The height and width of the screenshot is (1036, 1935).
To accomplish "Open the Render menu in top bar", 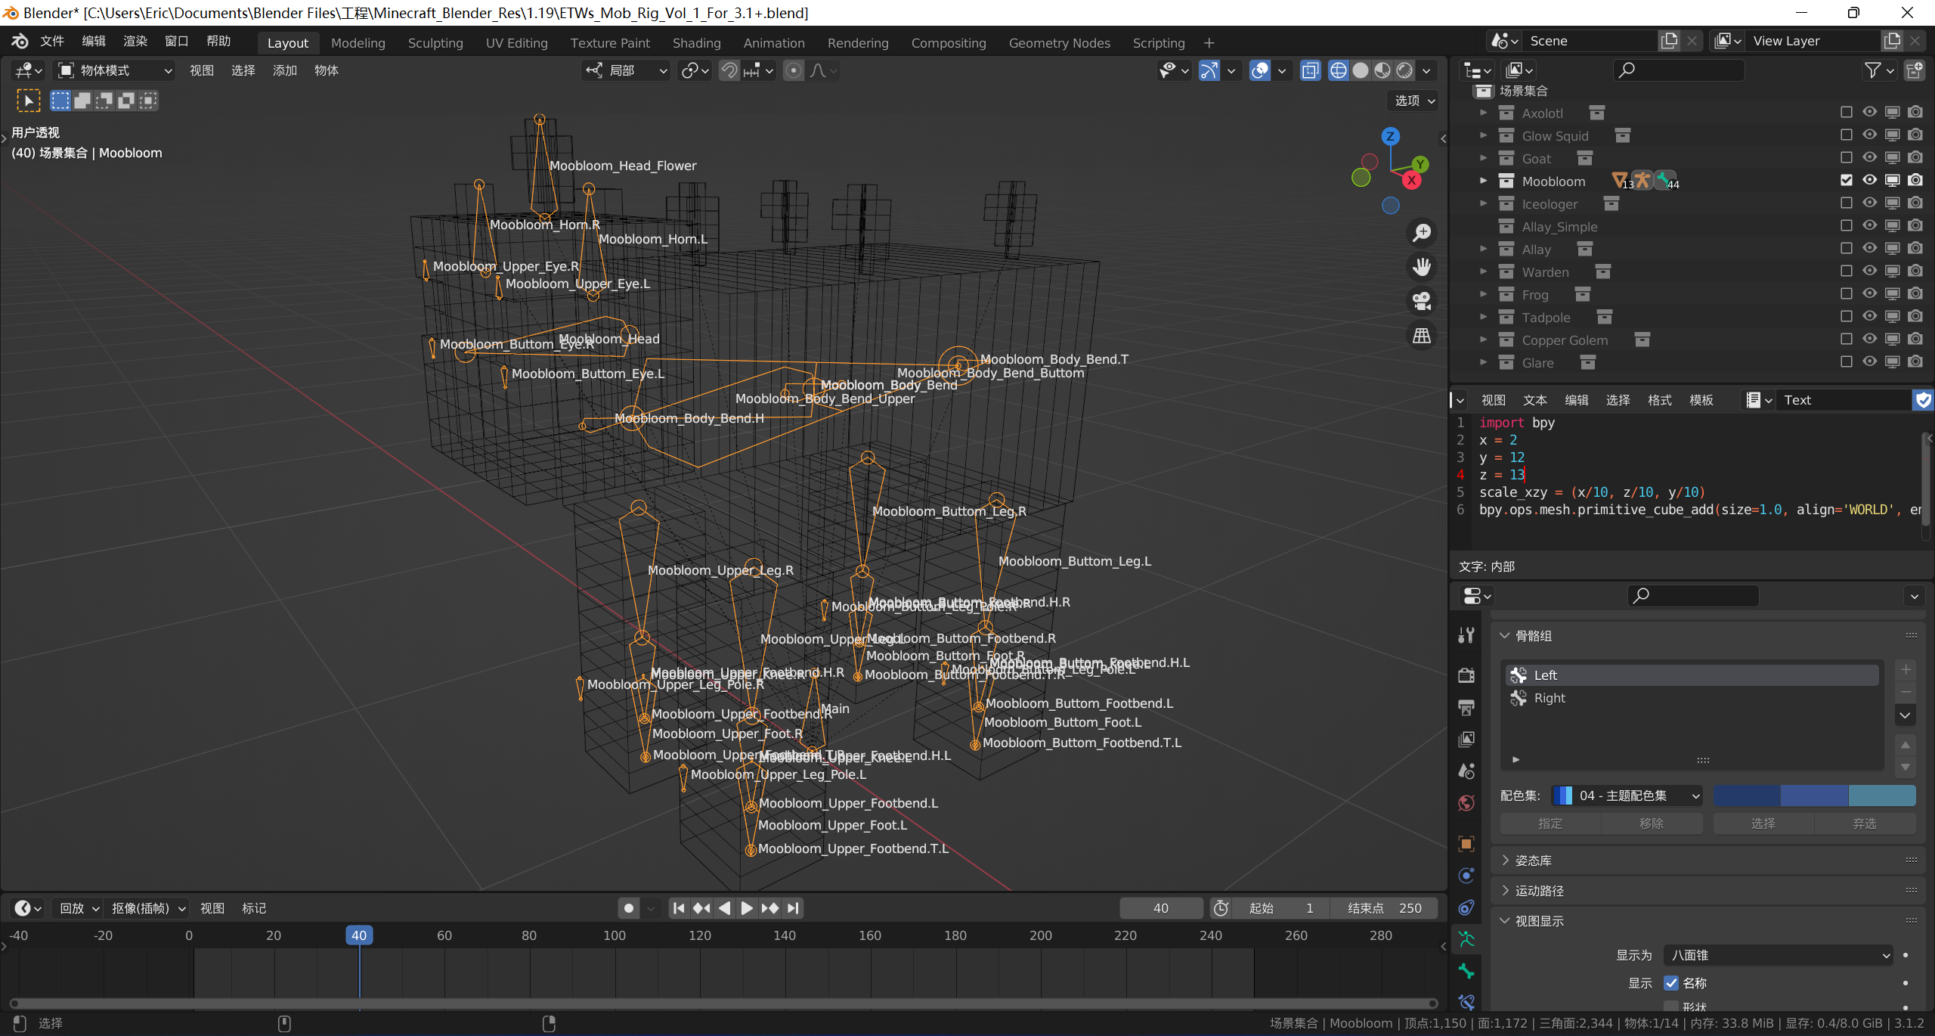I will coord(135,41).
